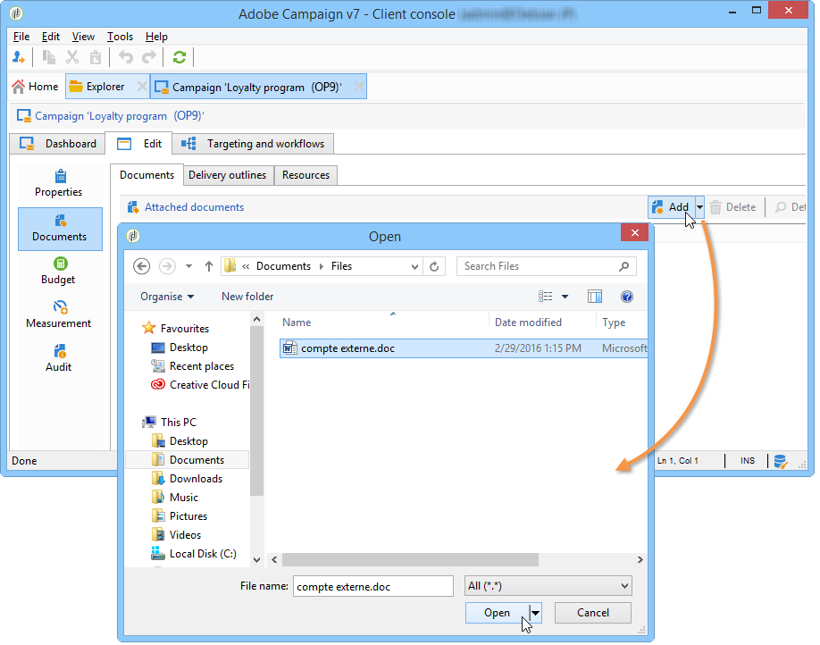
Task: Open the Properties section in sidebar
Action: tap(59, 184)
